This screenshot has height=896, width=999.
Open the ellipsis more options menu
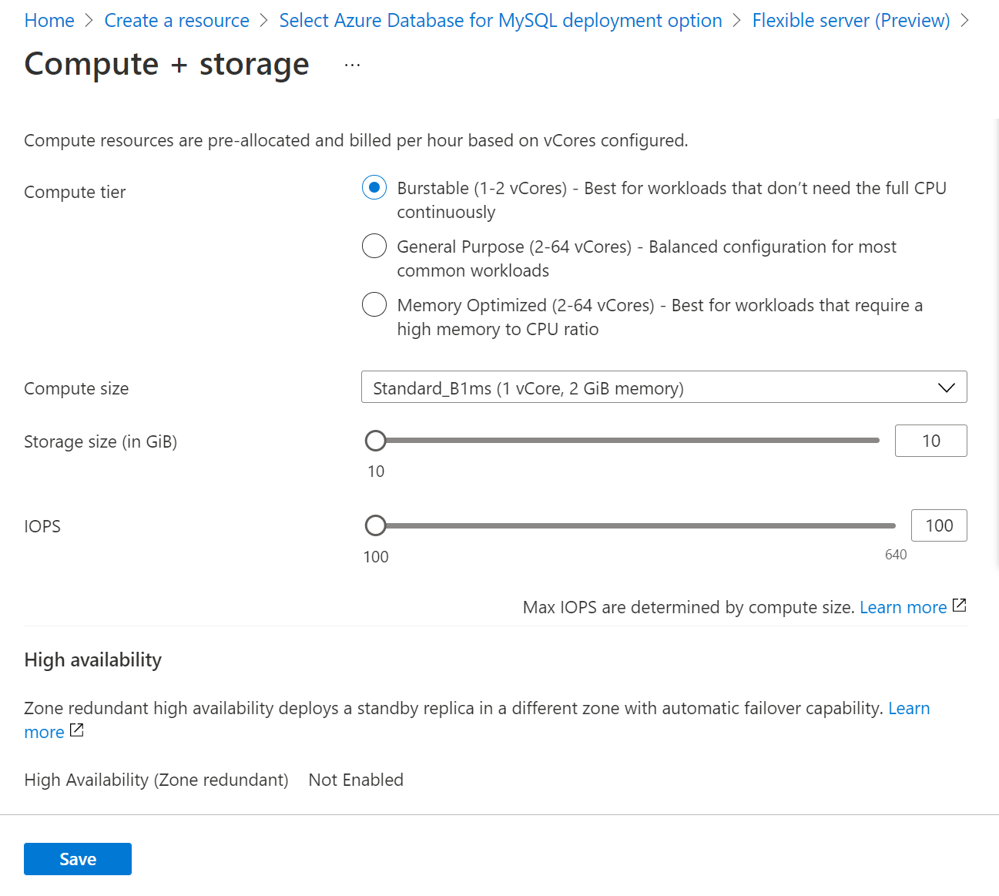pyautogui.click(x=352, y=65)
